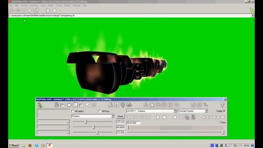Screen dimensions: 263x148
Task: Click the green BluffTitler mascot icon in tool window
Action: [x=40, y=105]
